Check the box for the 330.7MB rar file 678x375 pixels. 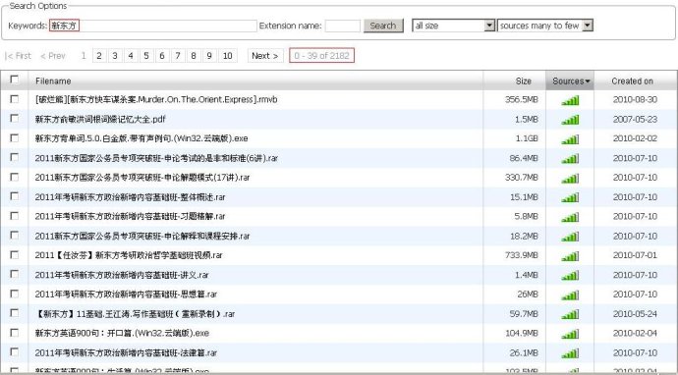(15, 177)
